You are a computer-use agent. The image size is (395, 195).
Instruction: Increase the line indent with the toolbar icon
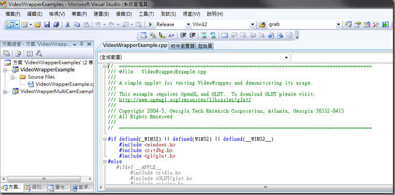[192, 36]
